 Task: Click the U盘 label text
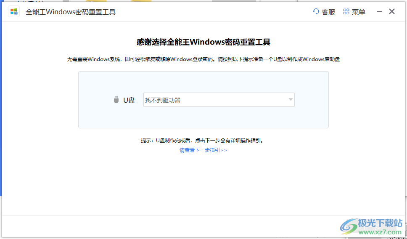pyautogui.click(x=129, y=100)
